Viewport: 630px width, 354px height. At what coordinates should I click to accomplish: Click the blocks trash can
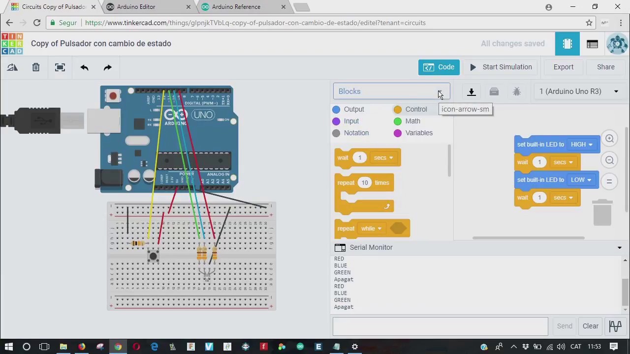tap(602, 212)
